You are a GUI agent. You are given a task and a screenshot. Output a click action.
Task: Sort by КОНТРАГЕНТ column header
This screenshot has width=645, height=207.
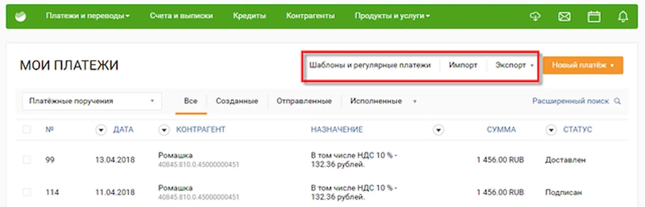pos(201,130)
